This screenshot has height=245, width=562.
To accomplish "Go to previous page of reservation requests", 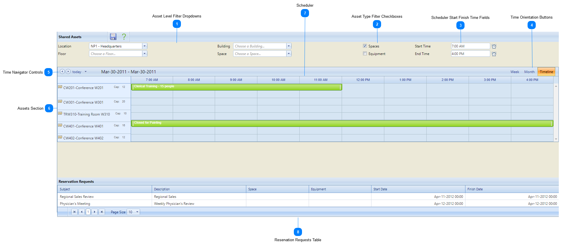I will point(82,212).
